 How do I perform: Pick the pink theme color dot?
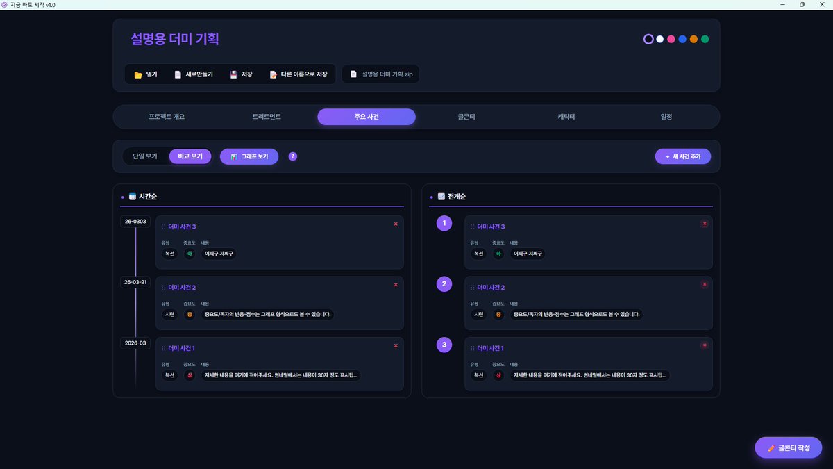671,39
